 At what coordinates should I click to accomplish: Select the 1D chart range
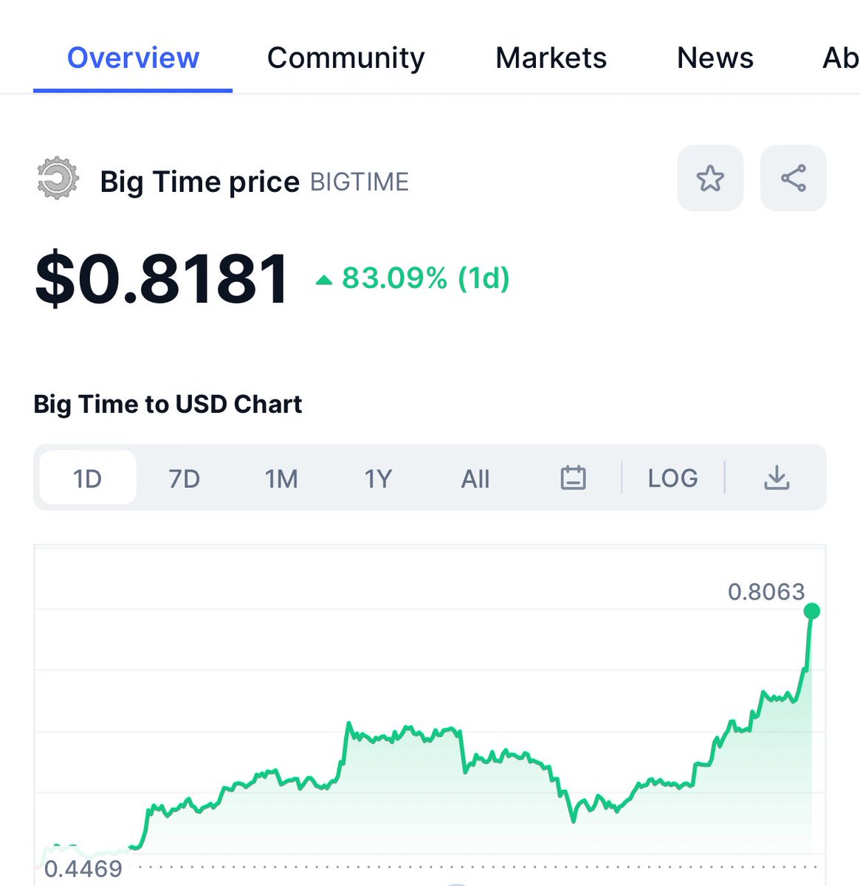pos(88,478)
